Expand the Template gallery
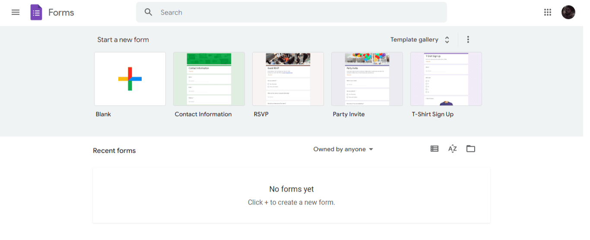Screen dimensions: 590x240 (420, 40)
